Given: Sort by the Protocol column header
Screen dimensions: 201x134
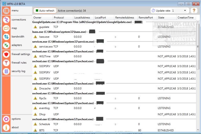Looking at the screenshot, I should point(63,18).
